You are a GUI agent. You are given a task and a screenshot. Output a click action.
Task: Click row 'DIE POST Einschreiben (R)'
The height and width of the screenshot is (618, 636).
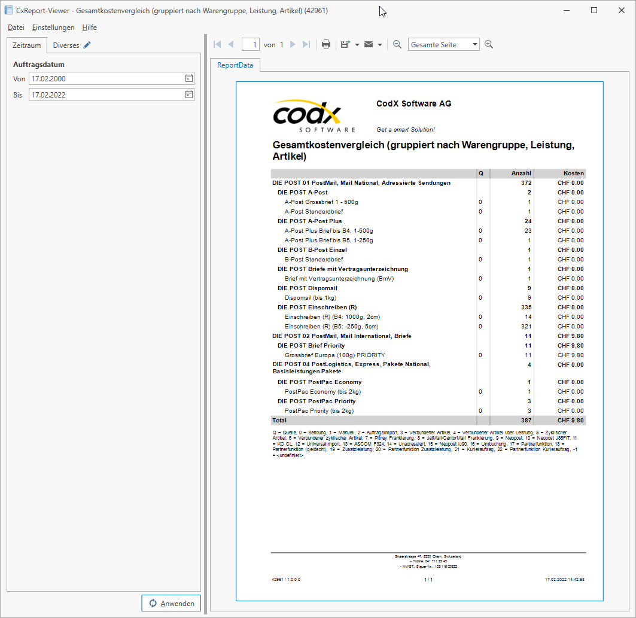tap(428, 308)
